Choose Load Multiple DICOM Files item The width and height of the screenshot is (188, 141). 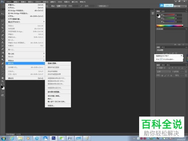click(58, 102)
